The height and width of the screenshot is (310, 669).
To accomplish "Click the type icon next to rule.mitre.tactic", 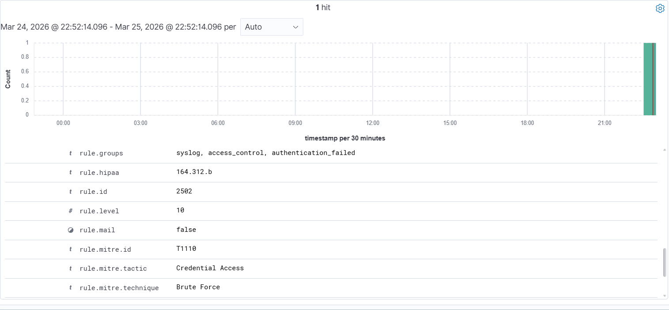I will click(x=71, y=268).
